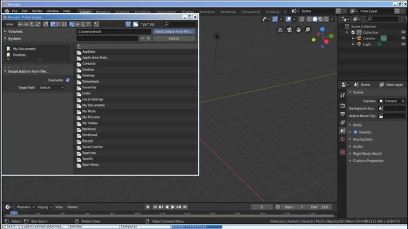The height and width of the screenshot is (229, 408).
Task: Click the blue Z axis on navigation gizmo
Action: click(323, 29)
